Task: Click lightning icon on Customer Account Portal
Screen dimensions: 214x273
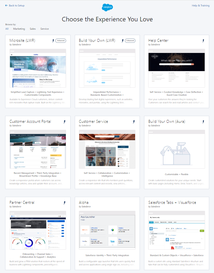Action: 64,122
